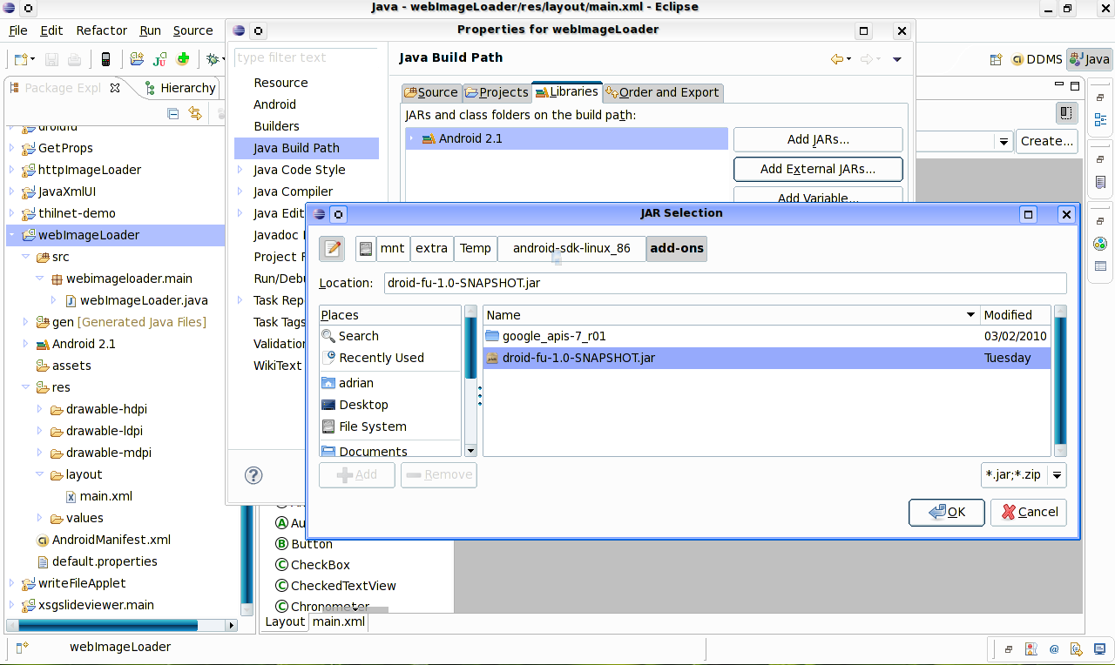1115x665 pixels.
Task: Open the Task List icon in right trim
Action: 1100,183
